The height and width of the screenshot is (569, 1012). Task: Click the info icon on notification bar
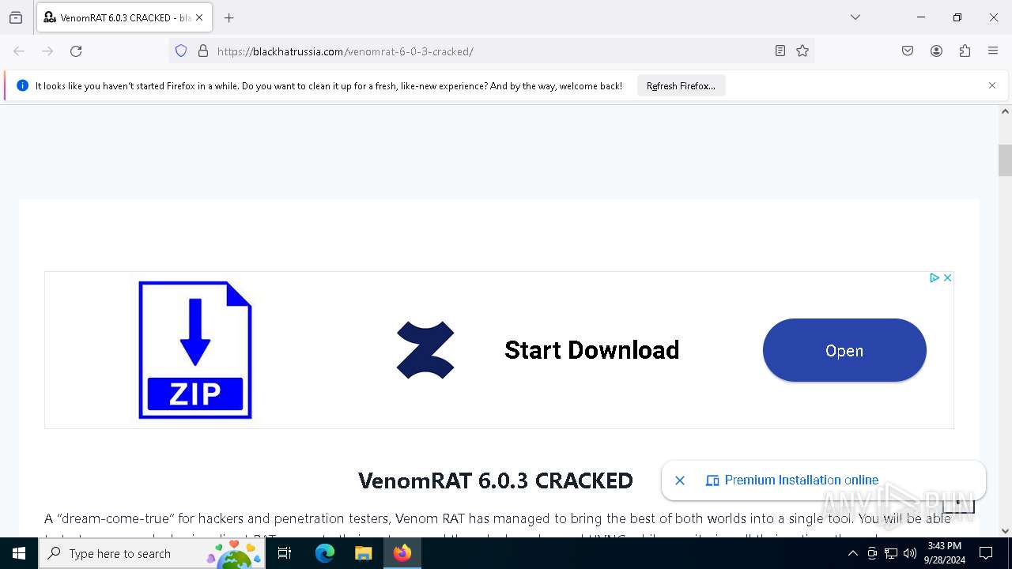coord(22,85)
